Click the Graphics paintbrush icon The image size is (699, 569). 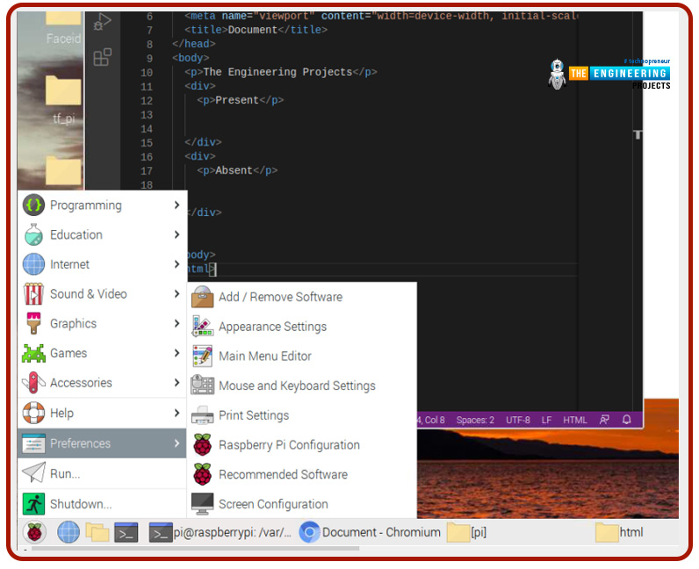(x=34, y=323)
